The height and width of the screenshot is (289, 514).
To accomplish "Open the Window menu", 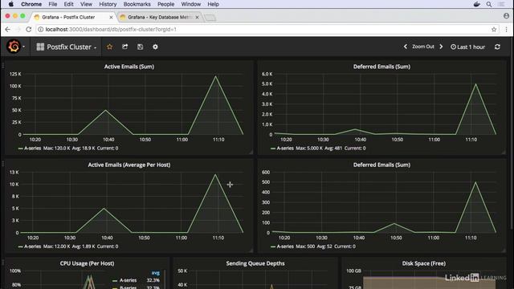I will point(191,4).
